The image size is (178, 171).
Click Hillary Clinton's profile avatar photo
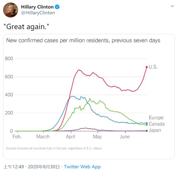(11, 10)
